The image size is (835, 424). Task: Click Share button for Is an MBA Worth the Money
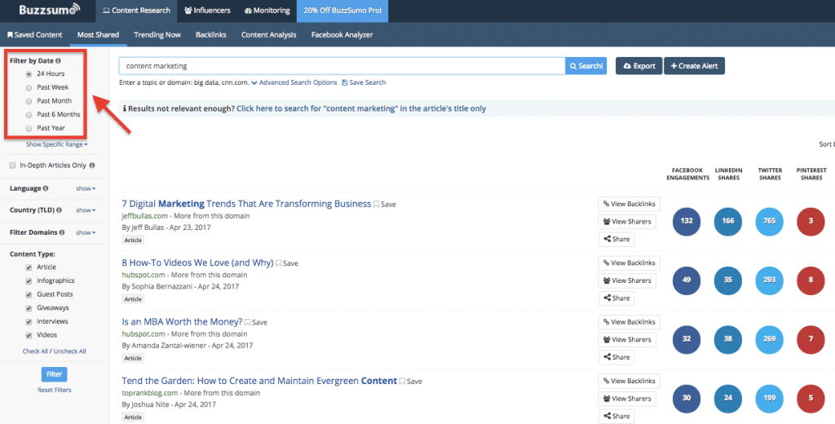tap(616, 357)
